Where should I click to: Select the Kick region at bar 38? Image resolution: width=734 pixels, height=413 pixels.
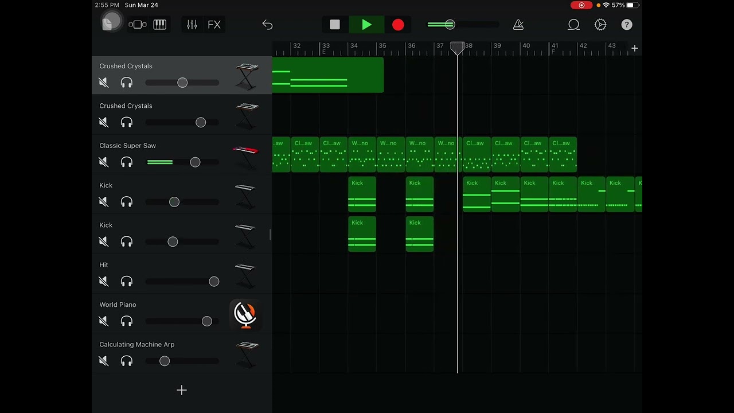[477, 194]
